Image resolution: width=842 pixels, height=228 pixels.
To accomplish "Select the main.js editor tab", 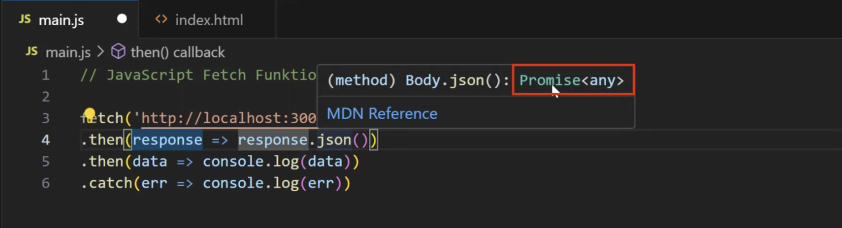I will point(61,20).
